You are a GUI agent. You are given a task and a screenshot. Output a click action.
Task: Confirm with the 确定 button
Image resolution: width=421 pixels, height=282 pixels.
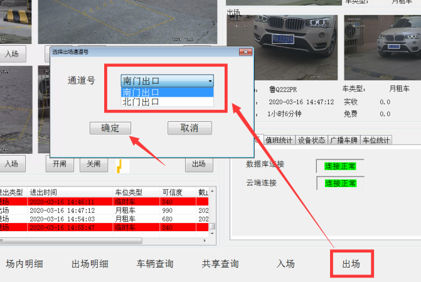point(110,128)
